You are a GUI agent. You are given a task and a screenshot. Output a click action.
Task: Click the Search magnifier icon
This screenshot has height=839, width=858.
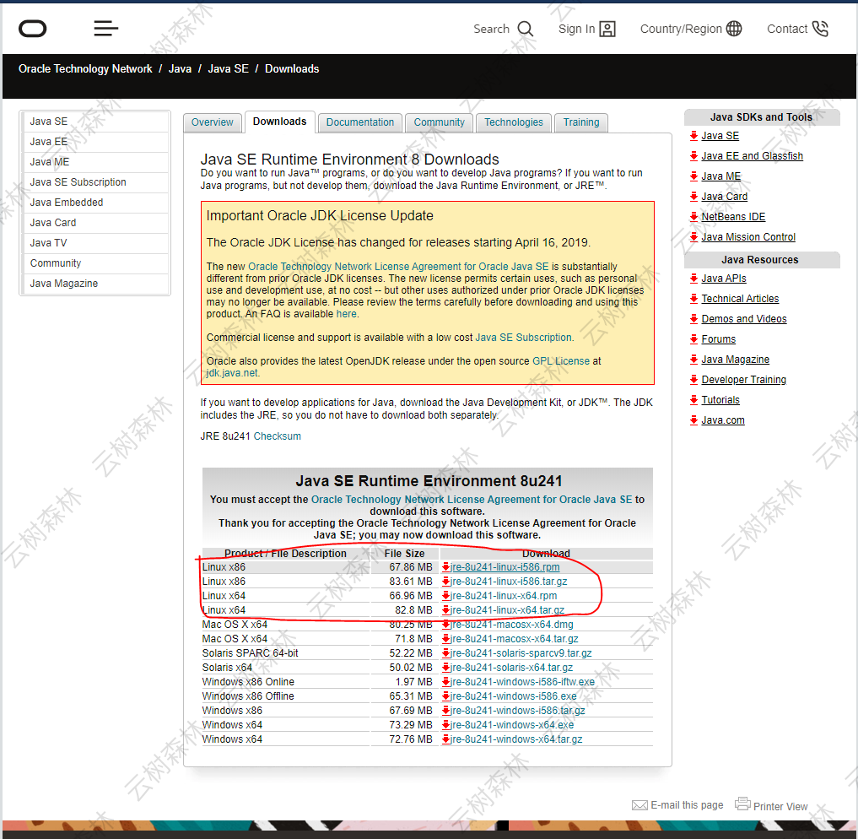coord(525,29)
